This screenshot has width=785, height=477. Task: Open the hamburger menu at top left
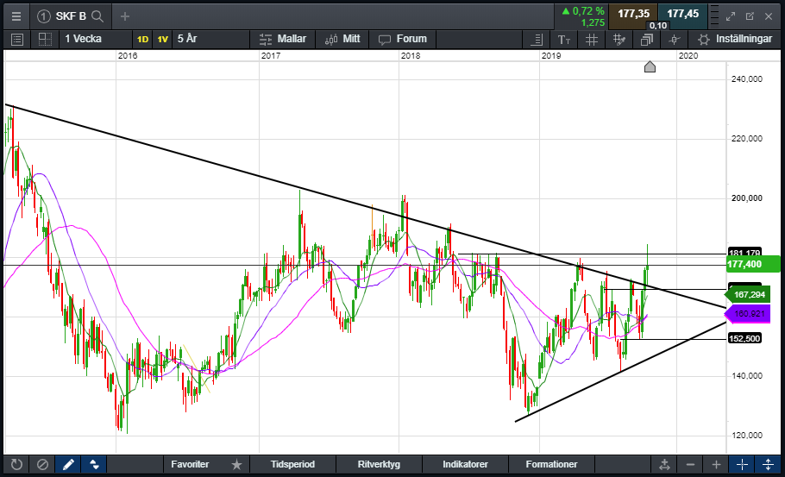(x=16, y=16)
